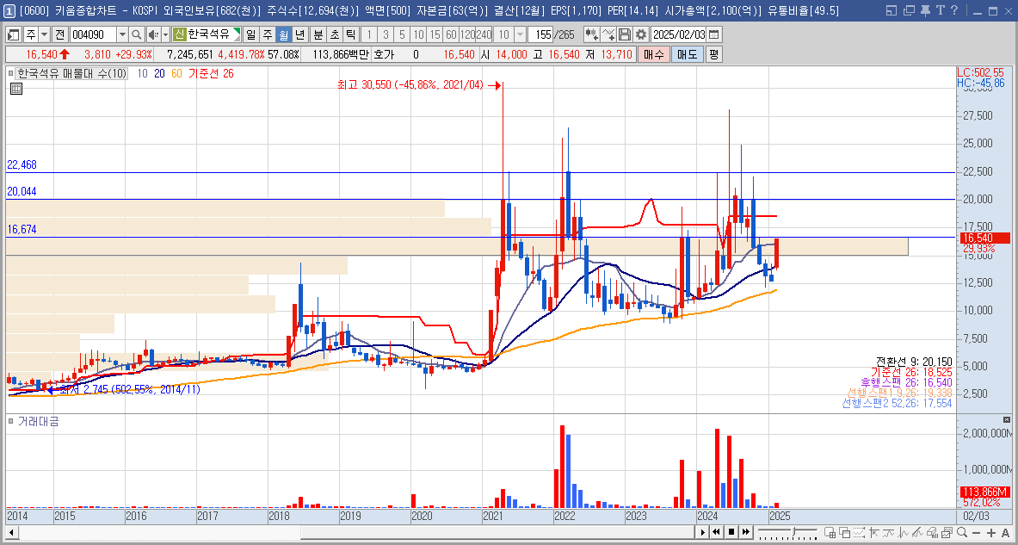The width and height of the screenshot is (1018, 545).
Task: Click the stock code 004090 input field
Action: [93, 35]
